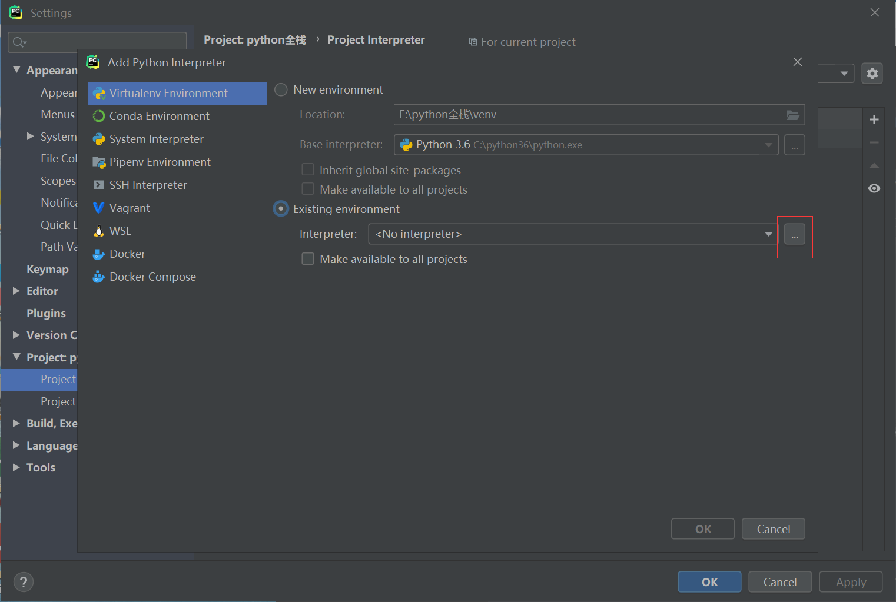Choose the Vagrant interpreter option

pos(130,208)
